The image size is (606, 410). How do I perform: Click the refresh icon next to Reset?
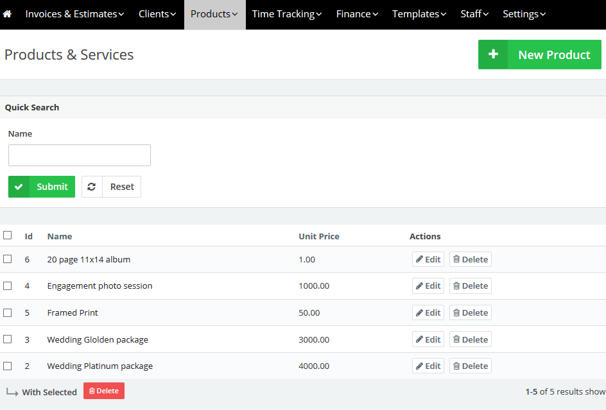(x=91, y=186)
